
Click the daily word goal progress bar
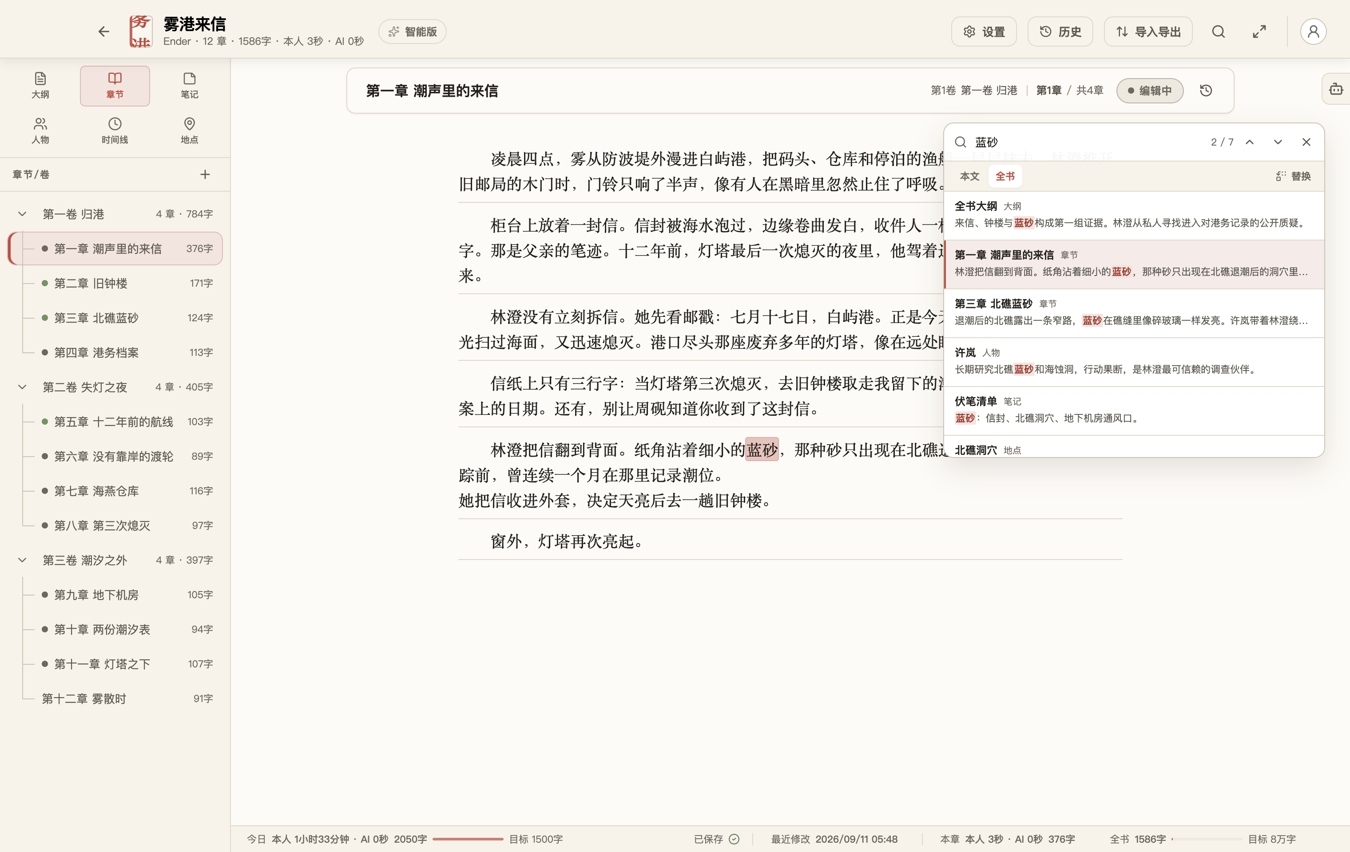coord(468,839)
